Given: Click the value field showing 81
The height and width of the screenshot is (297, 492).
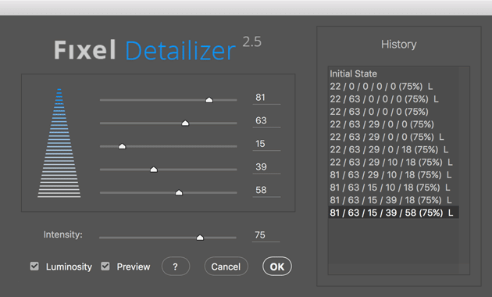Looking at the screenshot, I should pyautogui.click(x=266, y=98).
